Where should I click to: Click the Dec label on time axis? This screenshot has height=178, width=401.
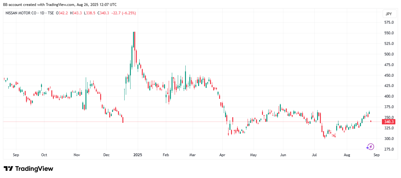(106, 155)
